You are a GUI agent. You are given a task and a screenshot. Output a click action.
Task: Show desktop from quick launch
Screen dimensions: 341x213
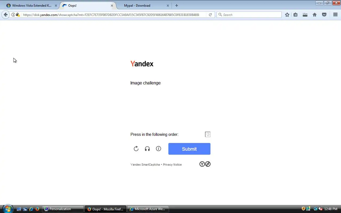pyautogui.click(x=19, y=209)
